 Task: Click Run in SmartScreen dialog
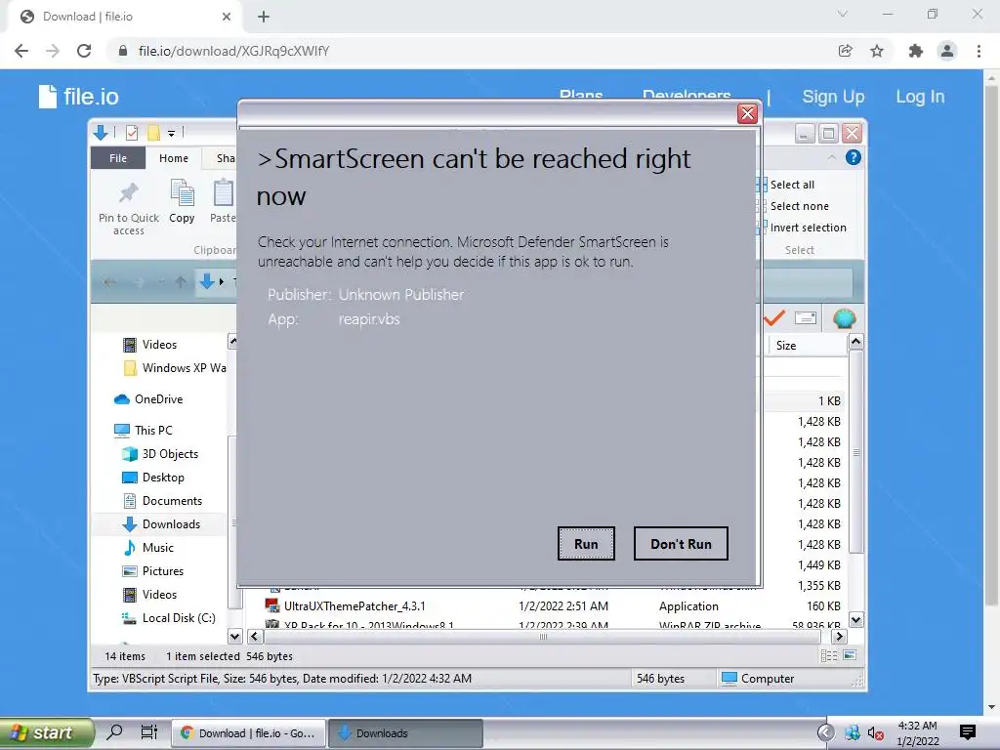tap(586, 543)
